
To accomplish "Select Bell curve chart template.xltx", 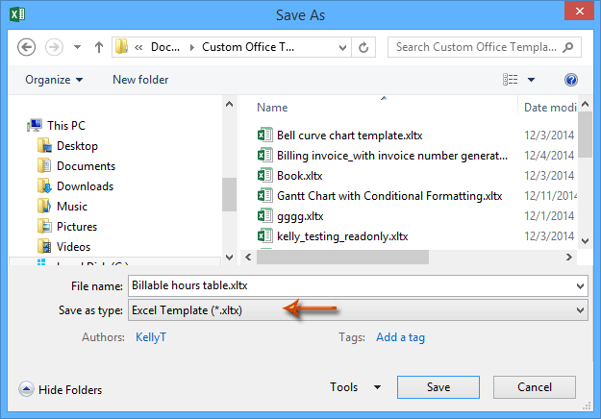I will pos(350,136).
